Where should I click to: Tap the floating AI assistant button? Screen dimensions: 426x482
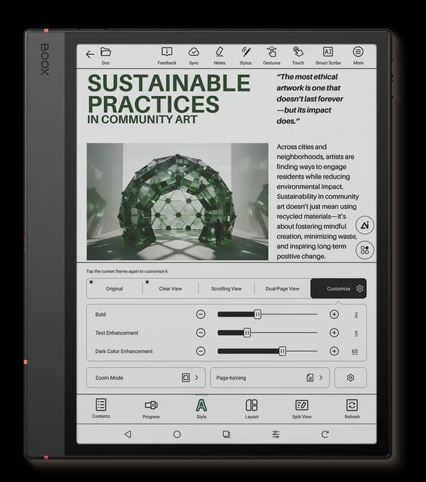pos(365,225)
